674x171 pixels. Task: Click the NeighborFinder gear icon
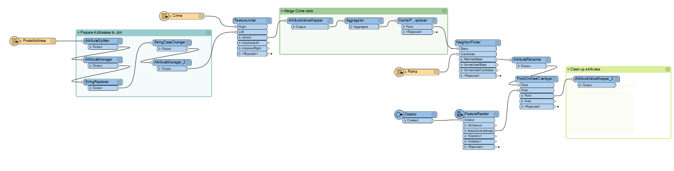[497, 43]
